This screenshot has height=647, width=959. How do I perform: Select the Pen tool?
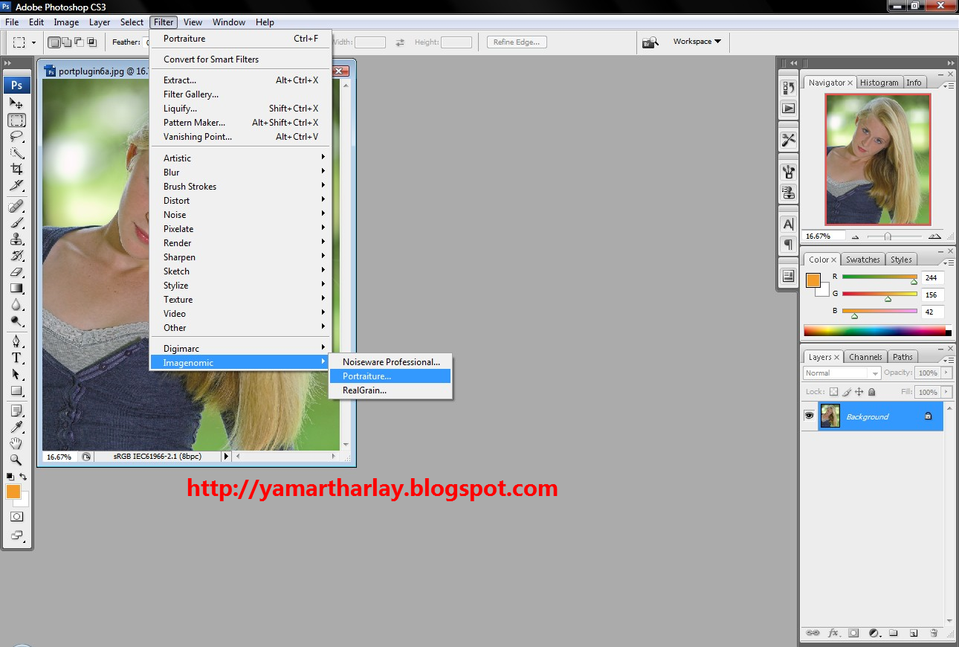click(x=16, y=341)
